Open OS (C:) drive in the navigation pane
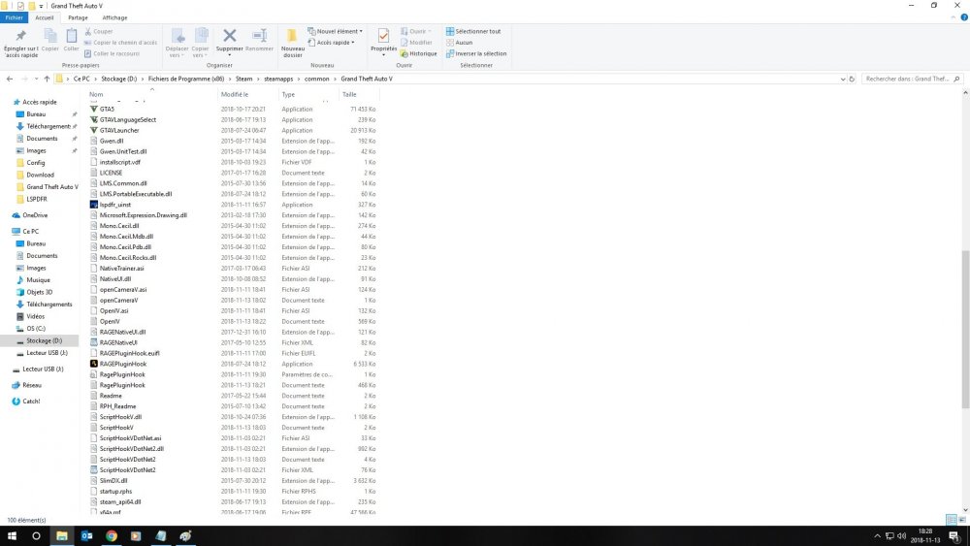970x546 pixels. tap(35, 329)
